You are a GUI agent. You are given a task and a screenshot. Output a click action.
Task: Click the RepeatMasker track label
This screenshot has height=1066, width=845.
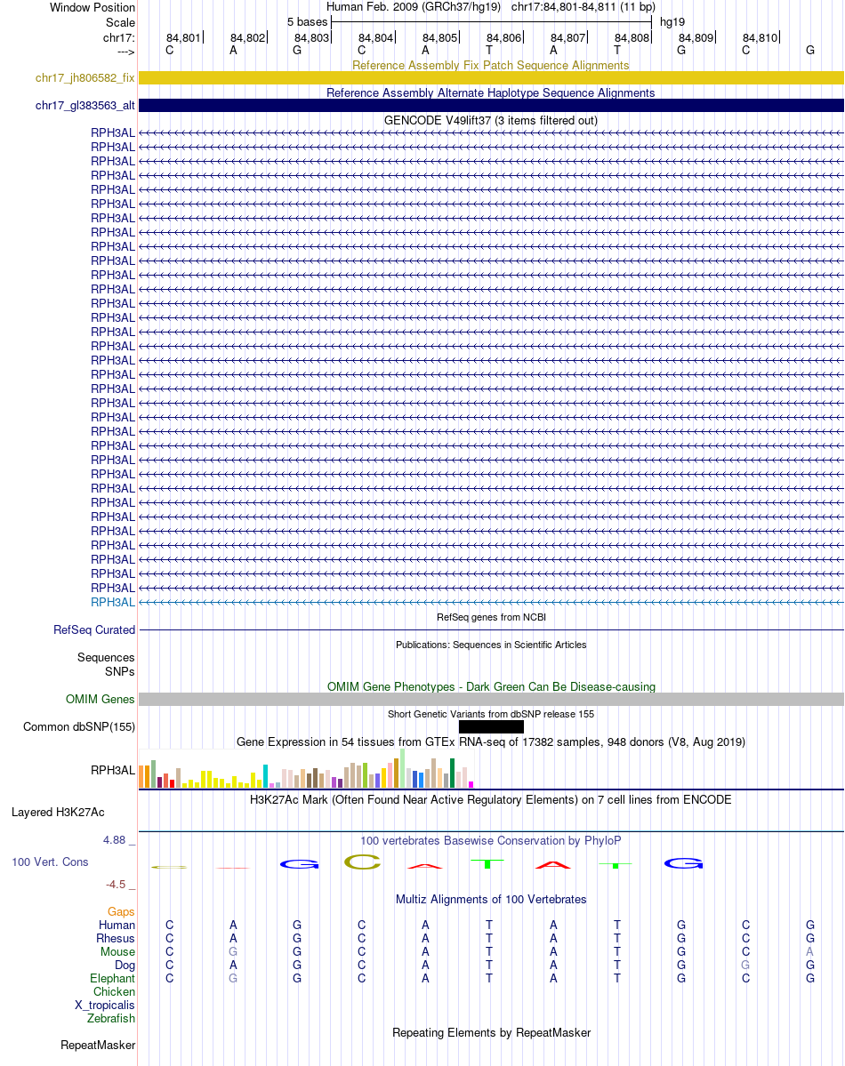click(98, 1045)
